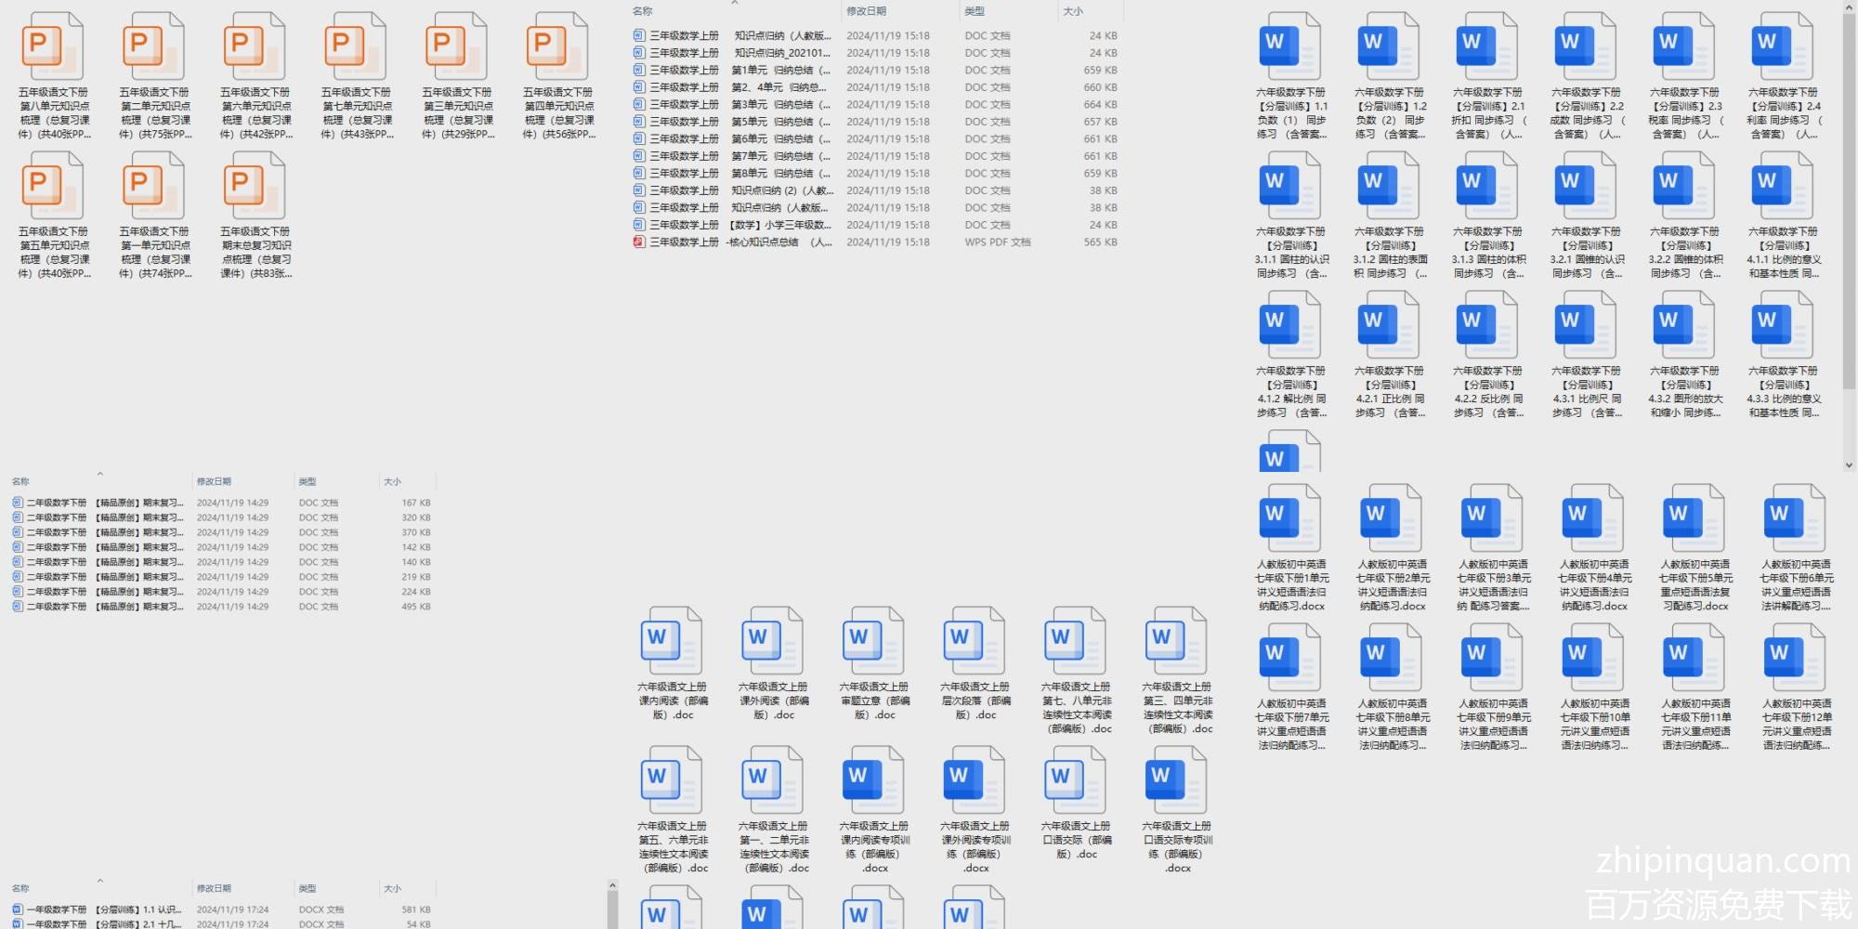Click 类型 column header above 二年级数学下册 list

pos(307,482)
